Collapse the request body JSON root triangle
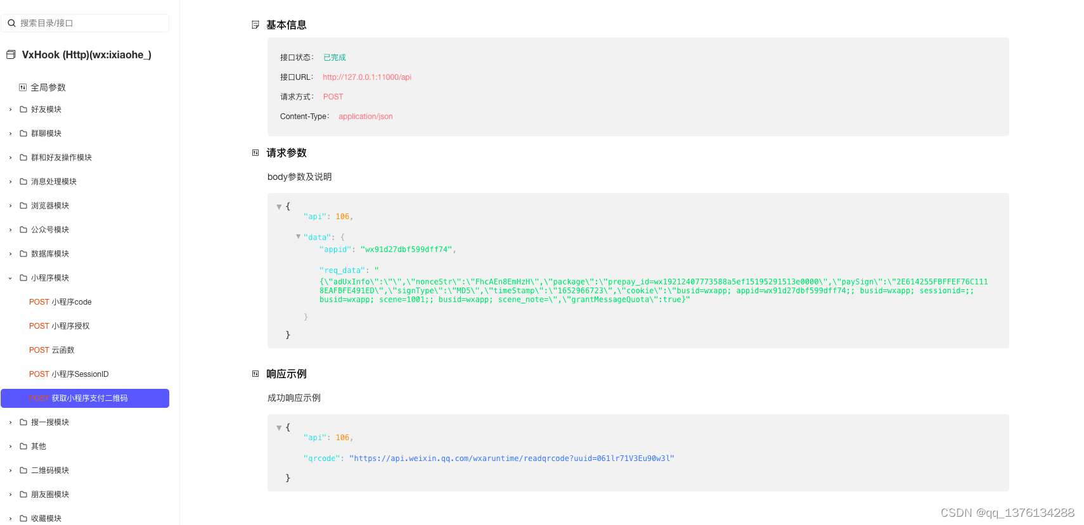 coord(279,207)
